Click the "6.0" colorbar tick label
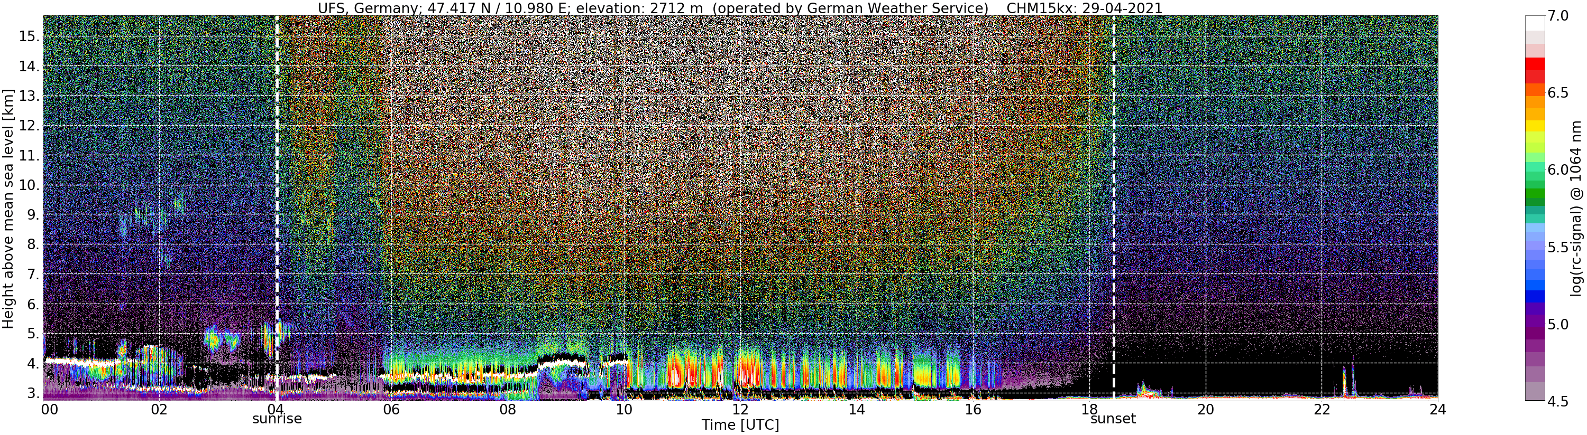 click(1558, 170)
